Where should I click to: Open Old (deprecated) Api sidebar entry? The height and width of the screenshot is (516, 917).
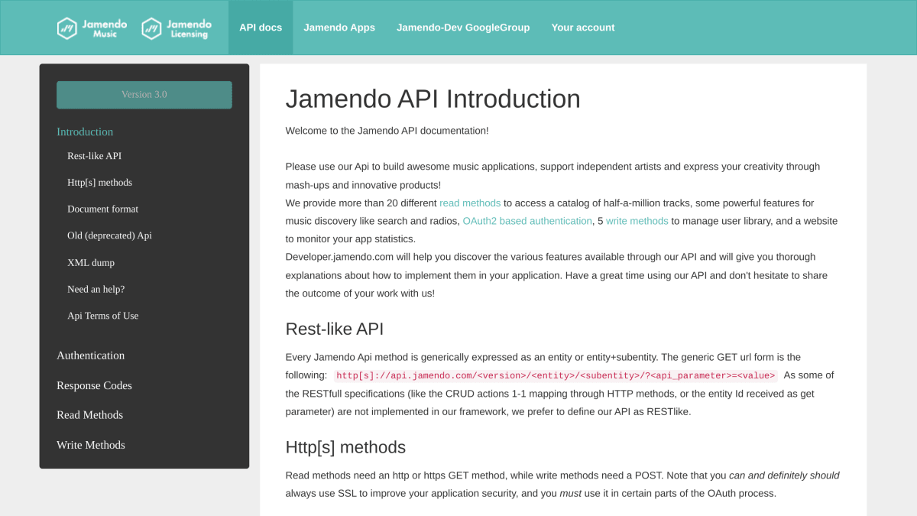(109, 235)
